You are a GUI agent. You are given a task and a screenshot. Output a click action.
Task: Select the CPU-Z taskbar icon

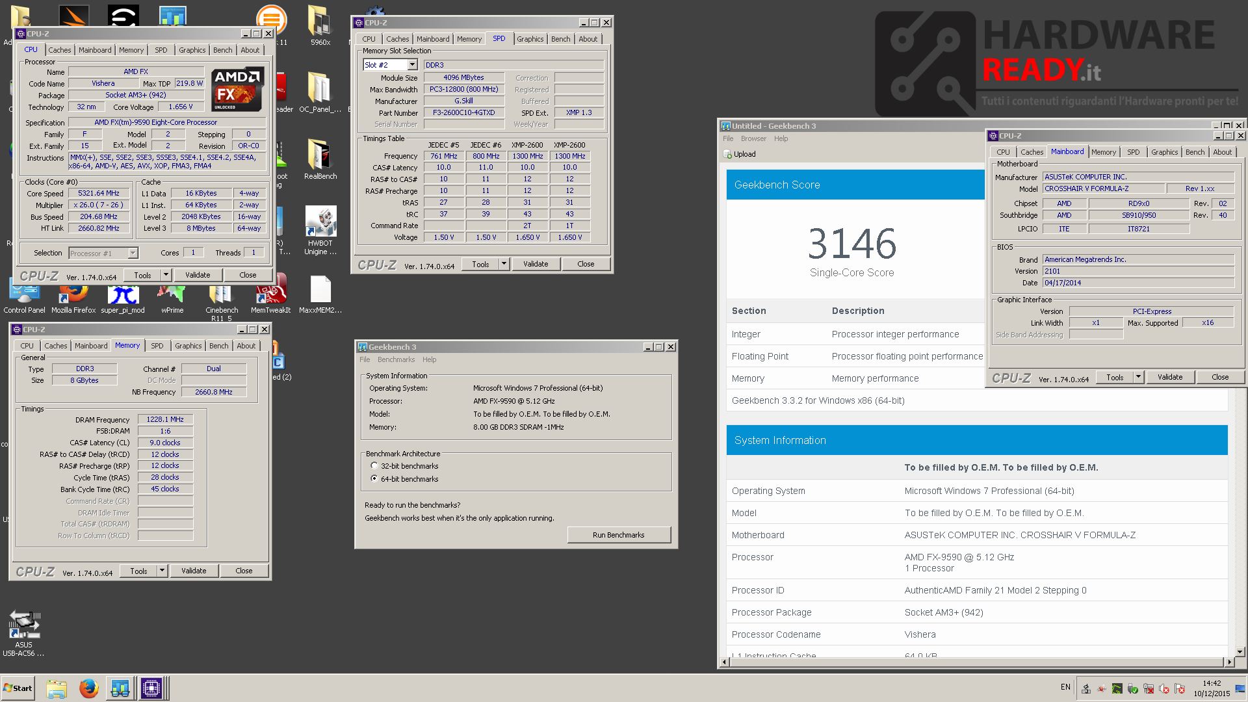click(x=151, y=688)
